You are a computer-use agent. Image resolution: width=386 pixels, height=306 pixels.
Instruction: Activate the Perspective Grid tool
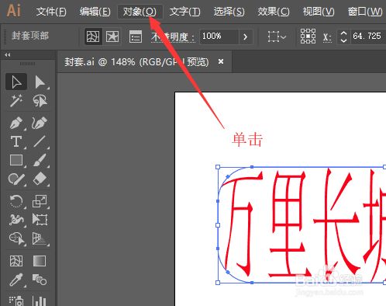tap(40, 238)
